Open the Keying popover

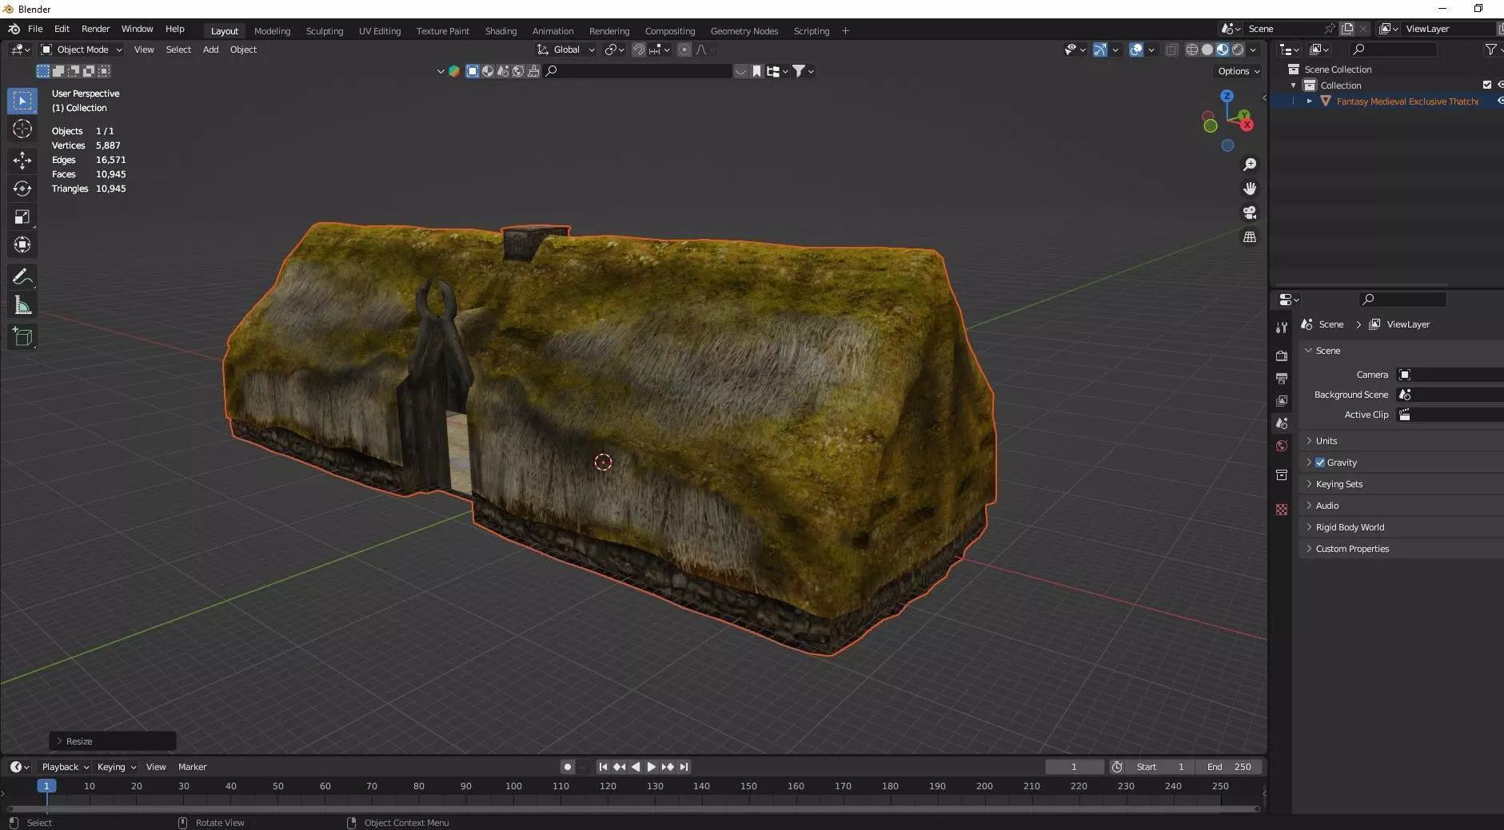pyautogui.click(x=116, y=767)
